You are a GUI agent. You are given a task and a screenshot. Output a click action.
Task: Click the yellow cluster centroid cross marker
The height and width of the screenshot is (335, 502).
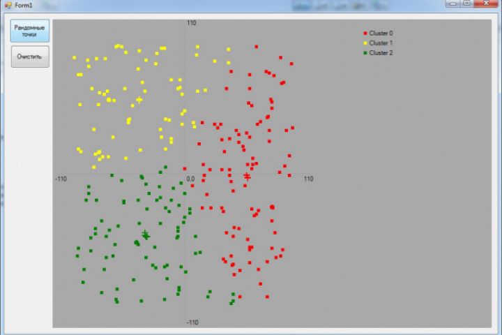point(139,100)
